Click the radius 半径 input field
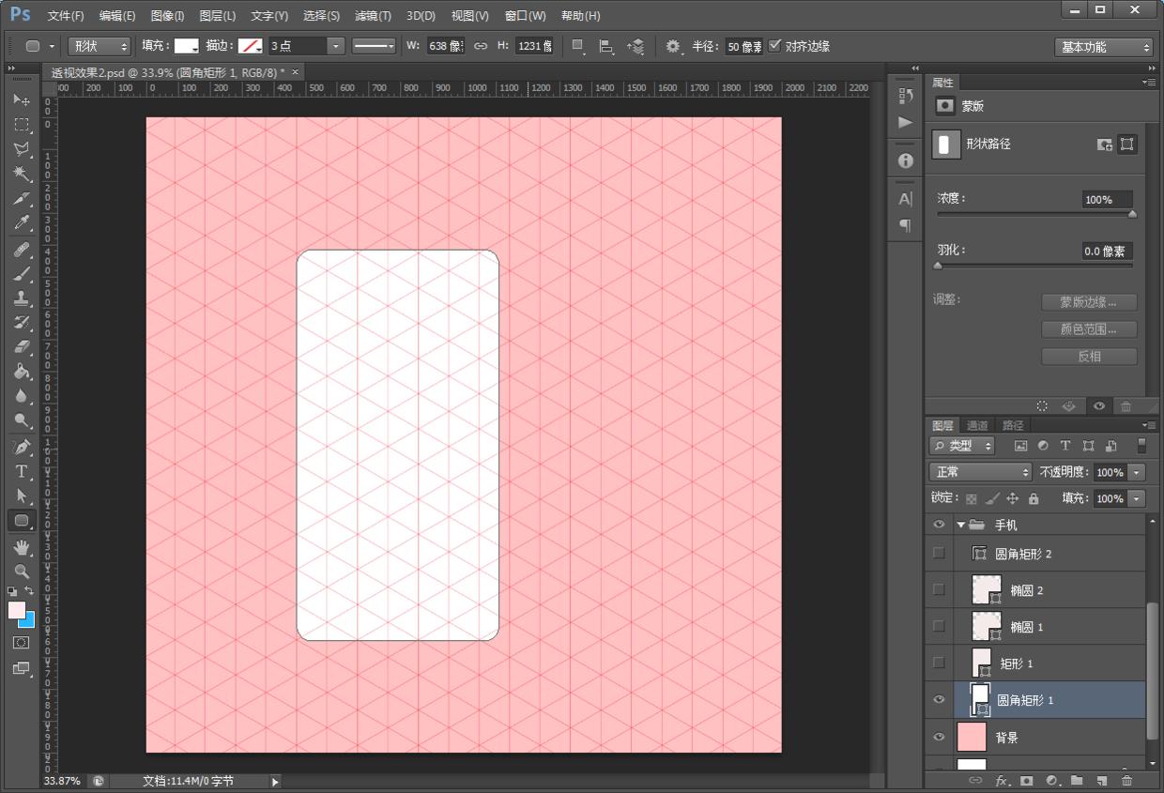This screenshot has height=793, width=1164. click(x=743, y=46)
